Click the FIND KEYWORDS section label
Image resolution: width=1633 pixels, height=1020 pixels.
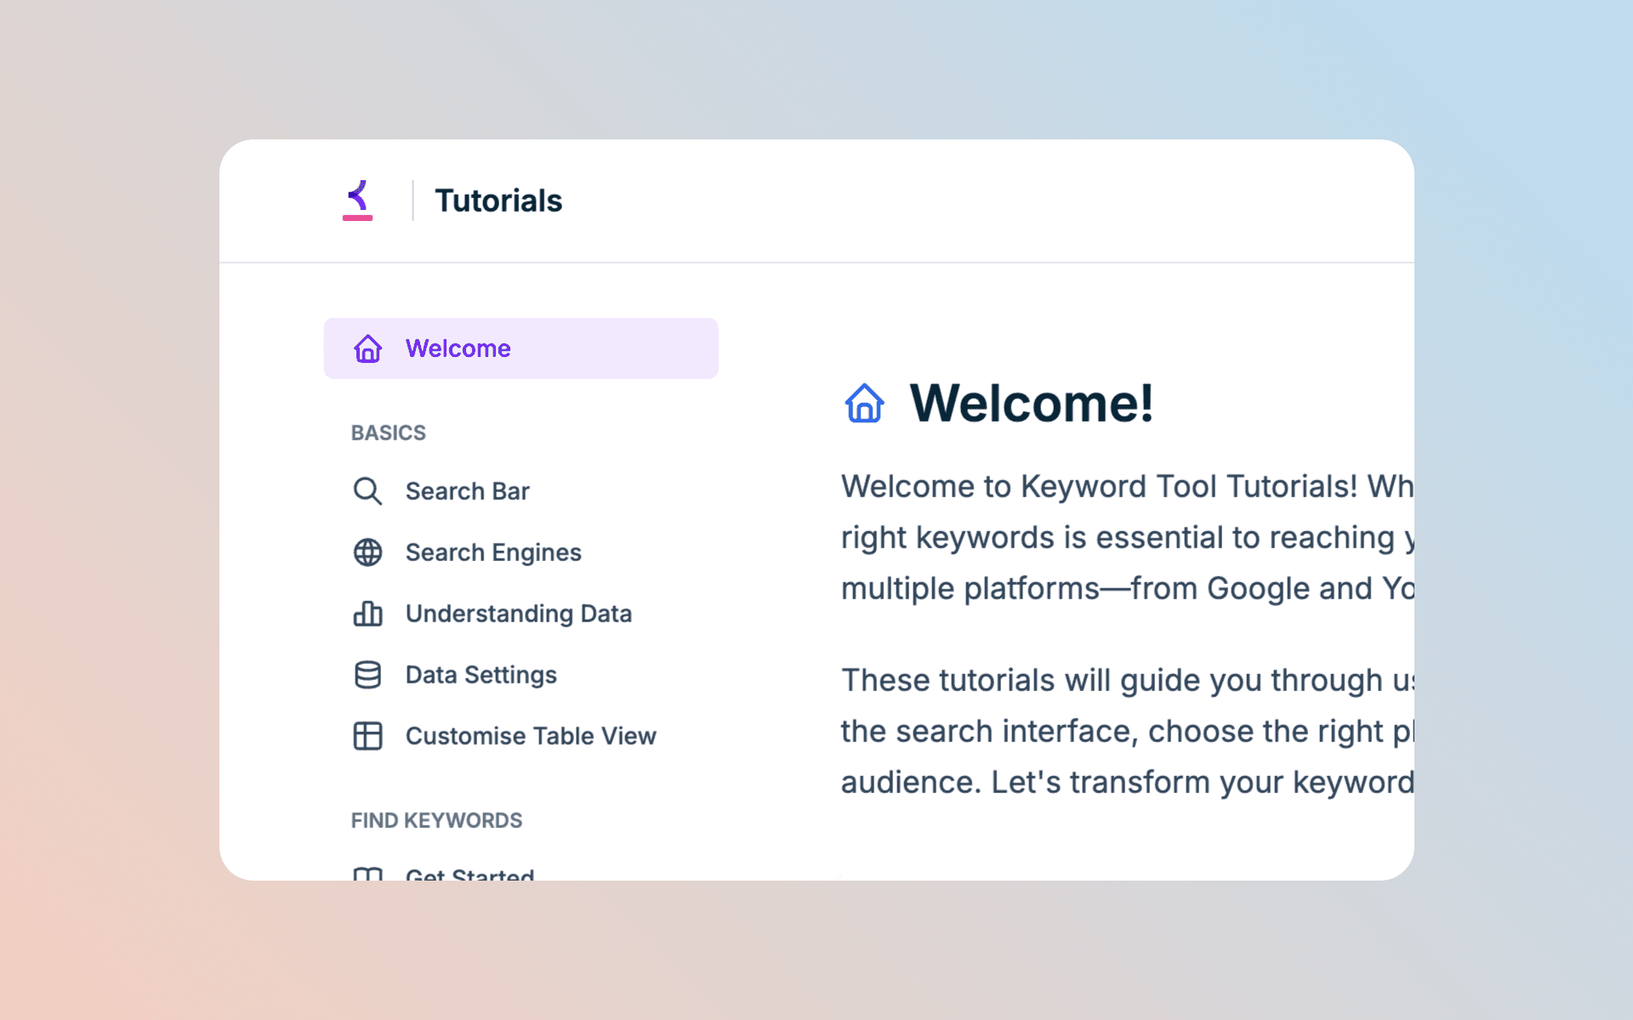coord(435,820)
